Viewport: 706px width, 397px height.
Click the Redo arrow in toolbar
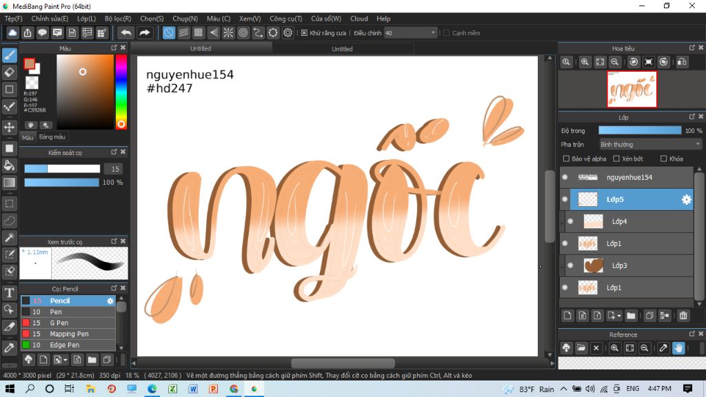point(144,32)
